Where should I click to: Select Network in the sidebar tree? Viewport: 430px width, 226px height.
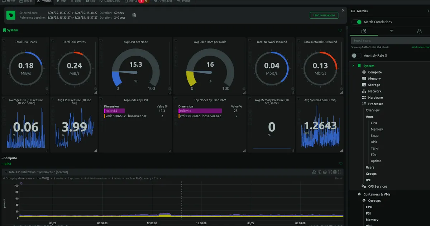(x=375, y=91)
